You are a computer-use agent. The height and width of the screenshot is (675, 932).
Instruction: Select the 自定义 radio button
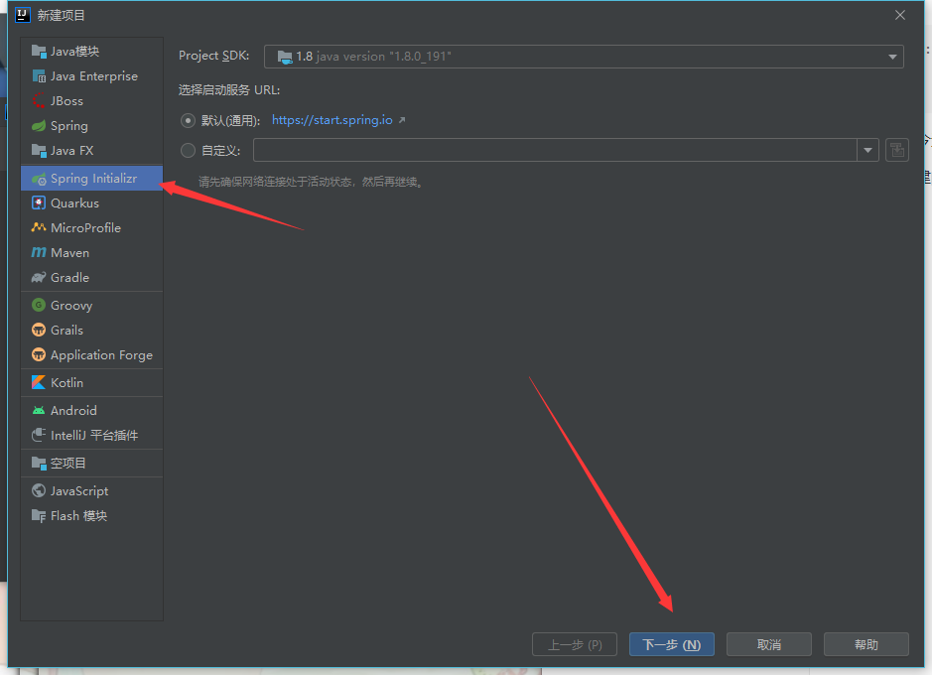tap(188, 150)
